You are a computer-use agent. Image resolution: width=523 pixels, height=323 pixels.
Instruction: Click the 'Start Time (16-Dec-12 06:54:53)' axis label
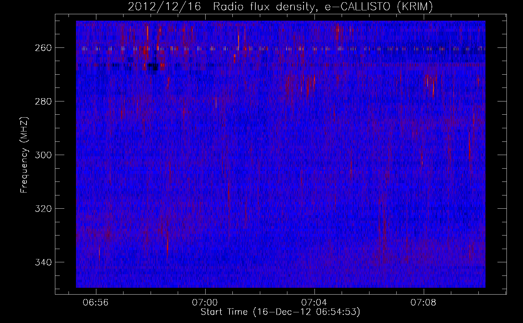280,312
